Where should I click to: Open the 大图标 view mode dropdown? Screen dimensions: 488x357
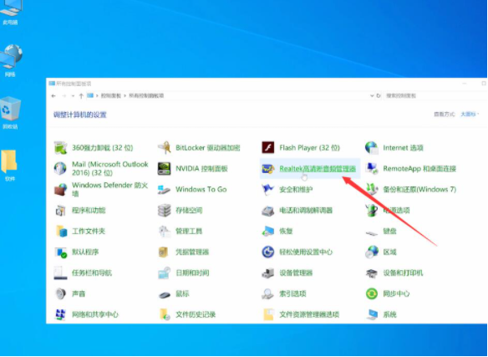coord(470,115)
